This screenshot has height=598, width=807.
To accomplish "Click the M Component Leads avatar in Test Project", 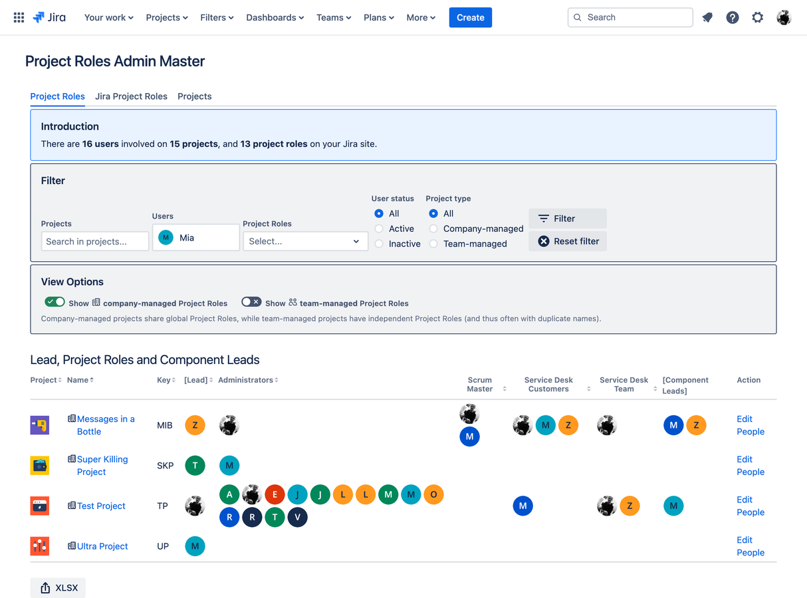I will pyautogui.click(x=673, y=506).
